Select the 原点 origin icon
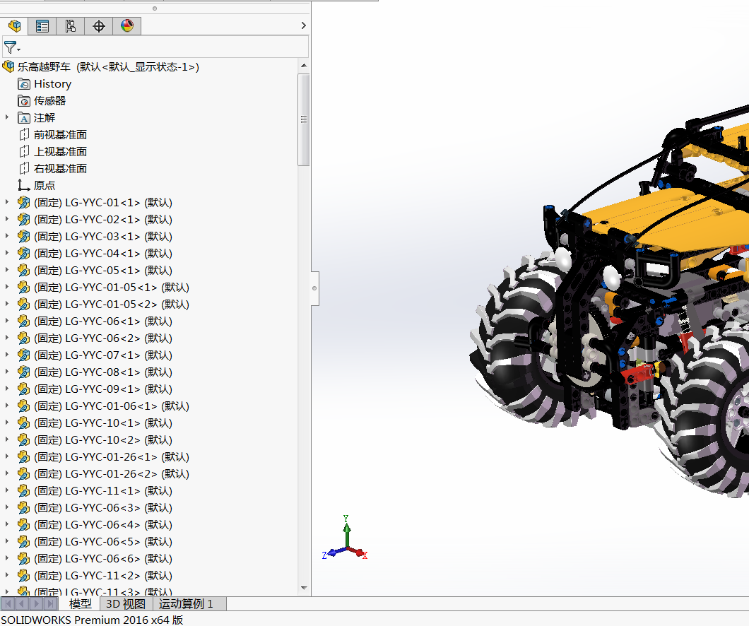Screen dimensions: 749x626 (x=24, y=185)
